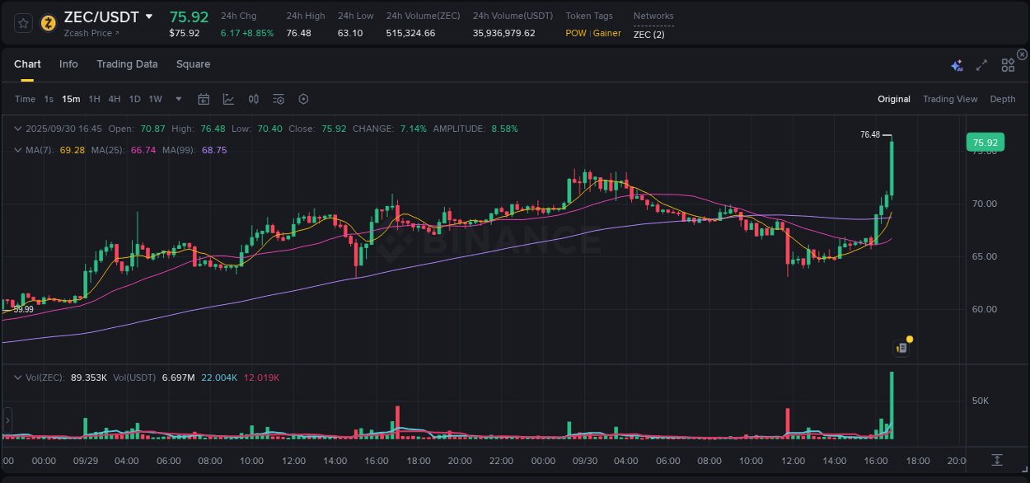Image resolution: width=1030 pixels, height=483 pixels.
Task: Launch AI analysis with the sparkle icon
Action: click(x=956, y=63)
